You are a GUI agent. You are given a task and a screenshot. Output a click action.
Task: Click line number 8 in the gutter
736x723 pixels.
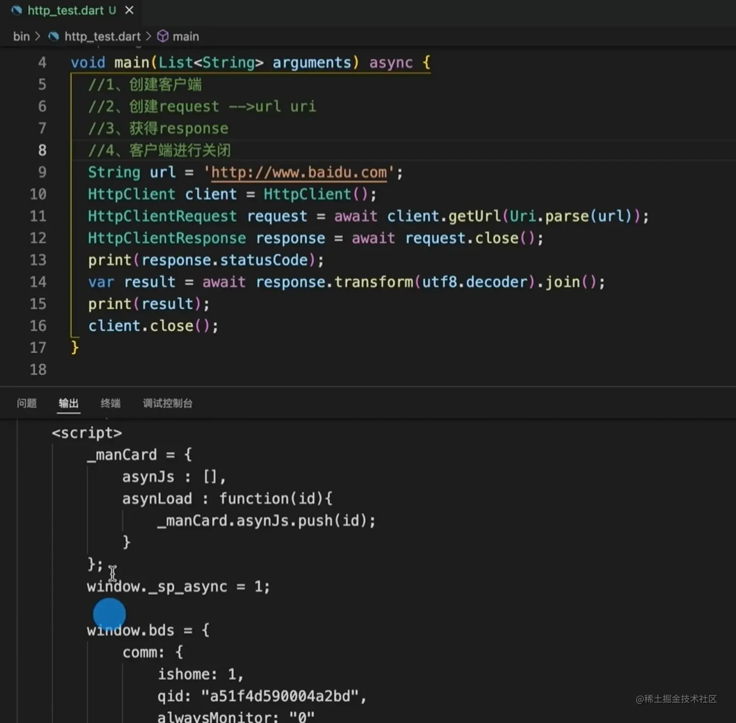pos(42,151)
